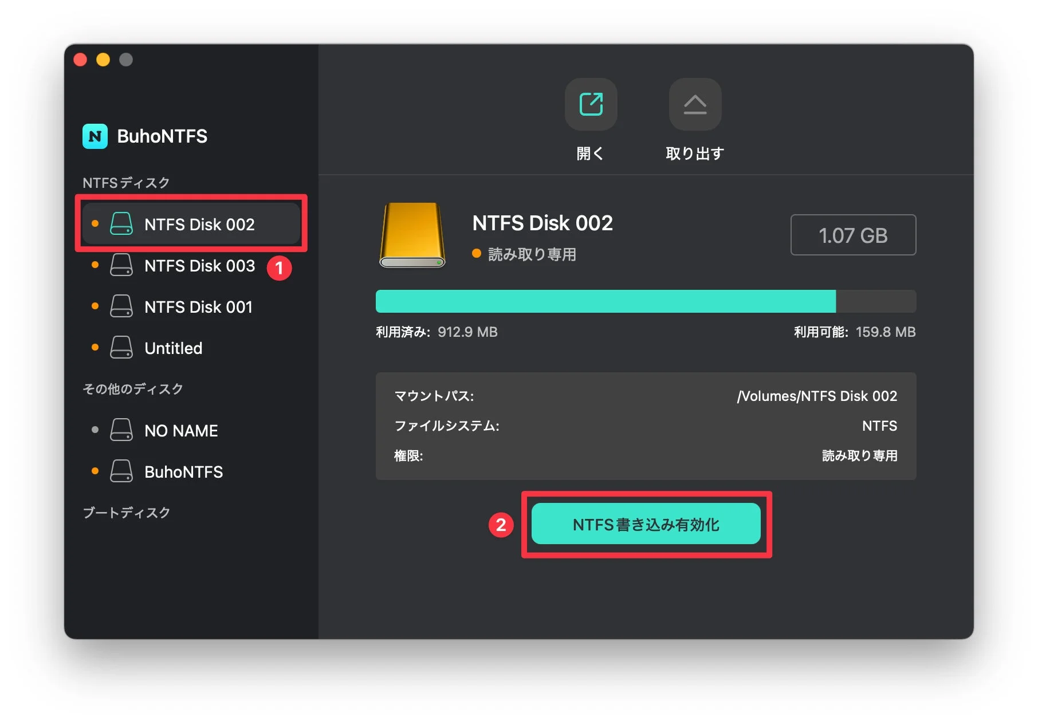Open the NO NAME disk entry
1038x724 pixels.
click(180, 431)
